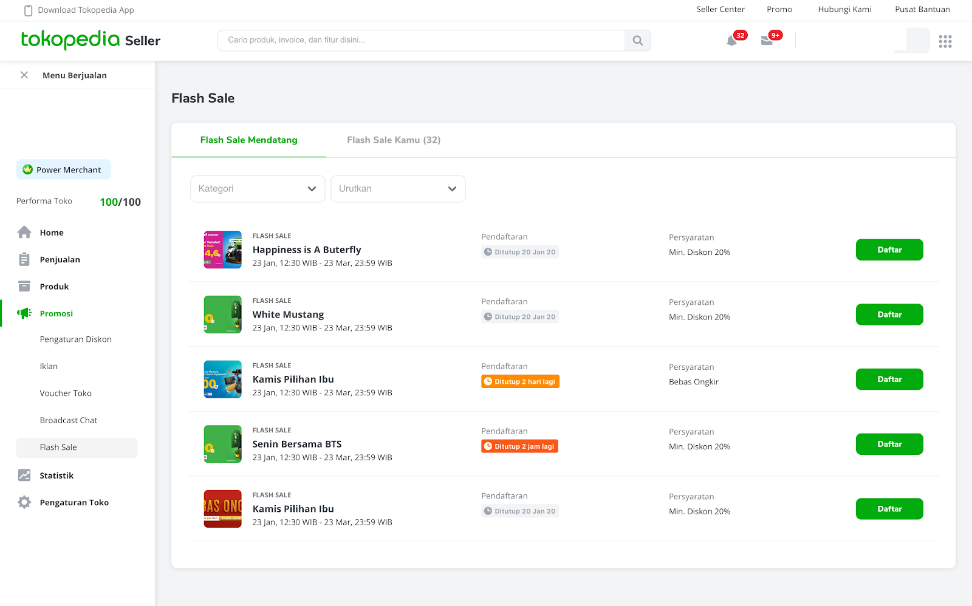The height and width of the screenshot is (606, 972).
Task: Open the notifications bell icon
Action: tap(732, 41)
